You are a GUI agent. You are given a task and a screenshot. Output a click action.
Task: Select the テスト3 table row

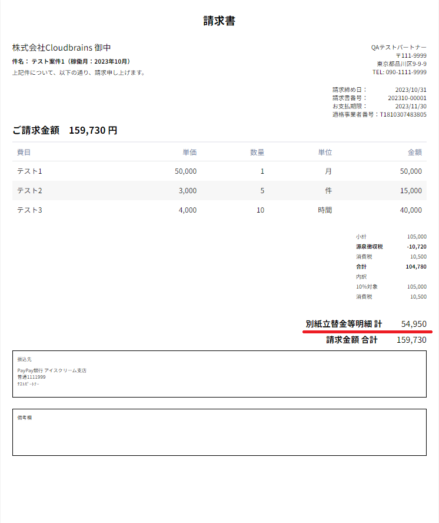click(x=219, y=210)
